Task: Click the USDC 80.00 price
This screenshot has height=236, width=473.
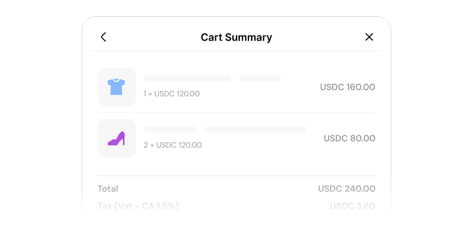Action: click(349, 138)
